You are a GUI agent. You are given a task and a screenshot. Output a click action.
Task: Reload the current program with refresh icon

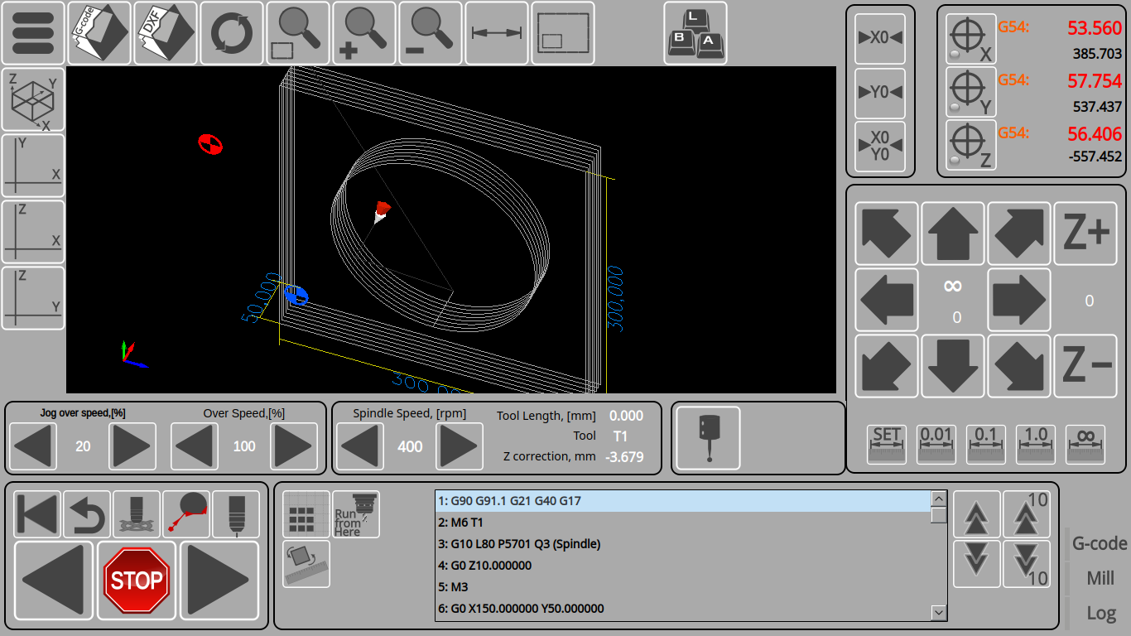pos(232,33)
